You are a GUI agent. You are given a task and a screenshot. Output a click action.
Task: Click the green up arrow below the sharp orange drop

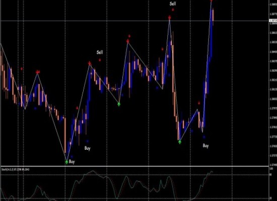[x=180, y=142]
